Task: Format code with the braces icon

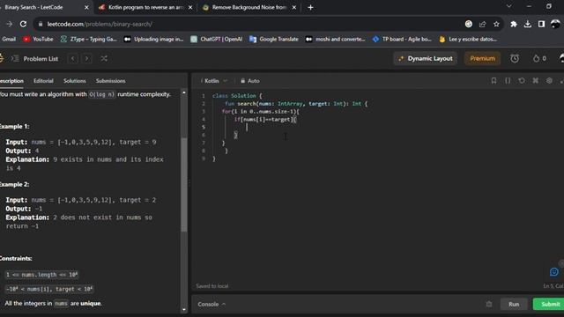Action: [x=508, y=81]
